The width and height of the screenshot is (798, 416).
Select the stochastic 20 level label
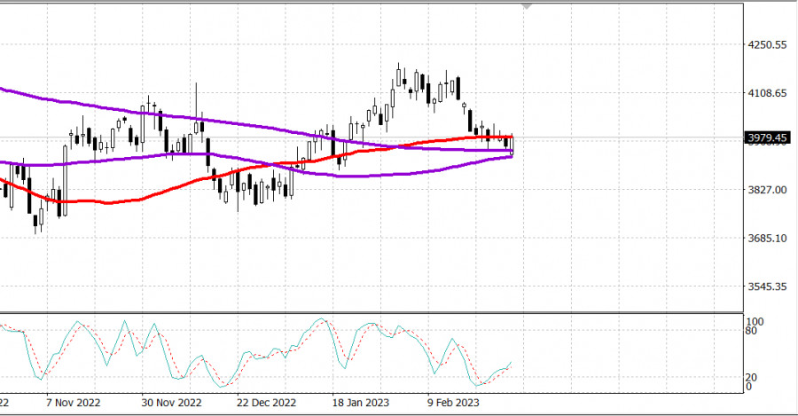point(753,377)
